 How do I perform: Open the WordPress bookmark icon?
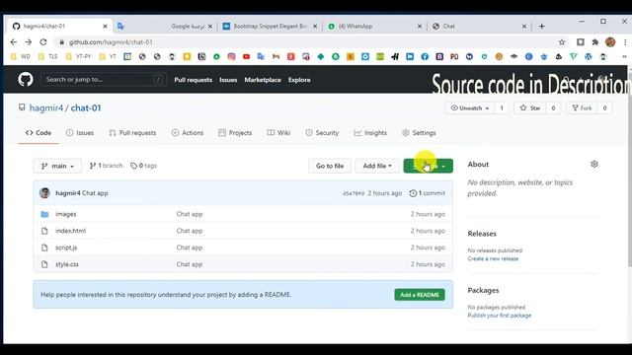point(589,57)
